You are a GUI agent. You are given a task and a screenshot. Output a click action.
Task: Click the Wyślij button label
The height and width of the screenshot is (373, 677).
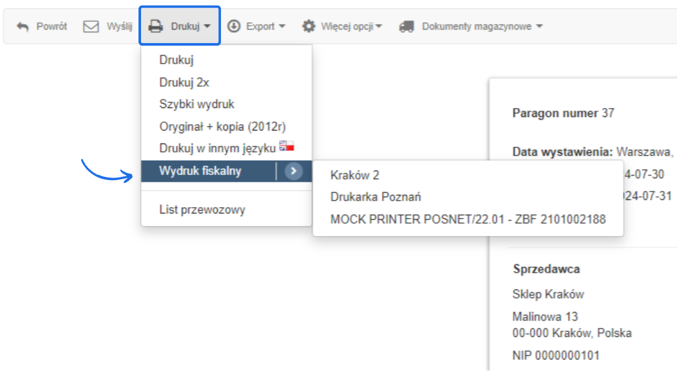coord(120,27)
